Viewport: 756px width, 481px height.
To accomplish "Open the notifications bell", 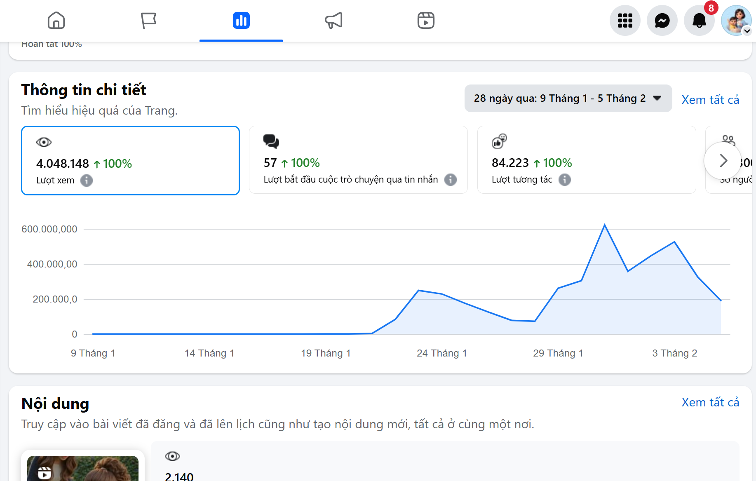I will pyautogui.click(x=699, y=21).
